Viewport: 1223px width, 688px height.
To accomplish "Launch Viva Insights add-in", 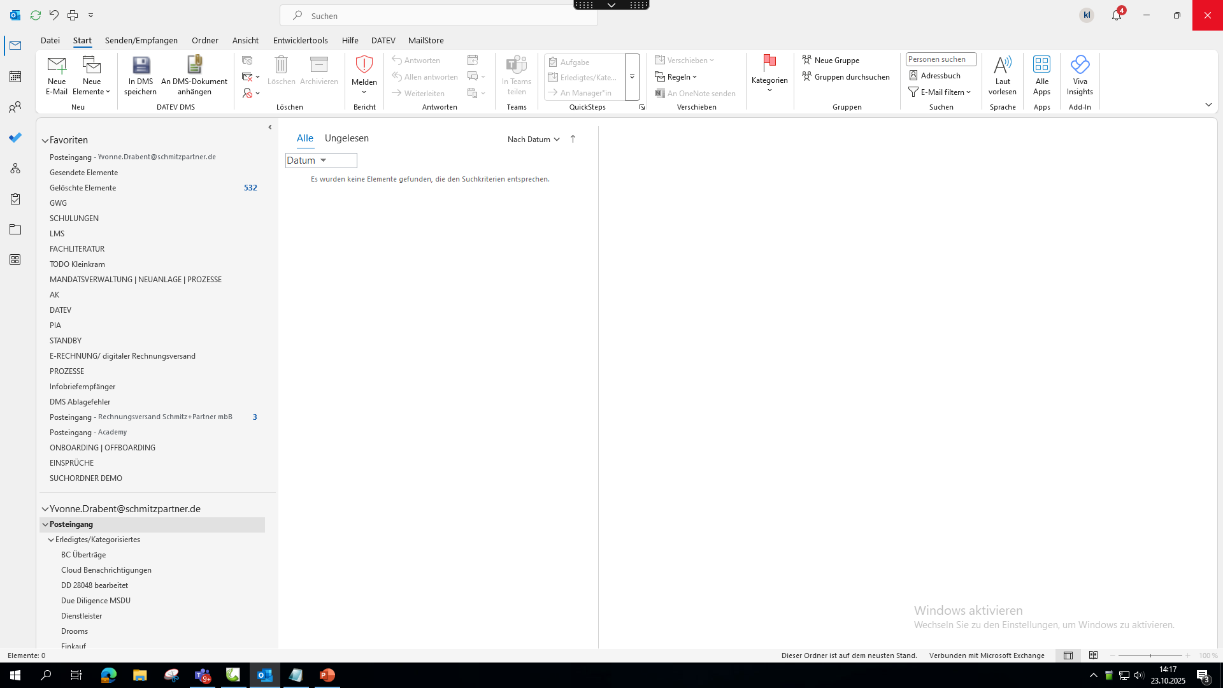I will click(1080, 75).
